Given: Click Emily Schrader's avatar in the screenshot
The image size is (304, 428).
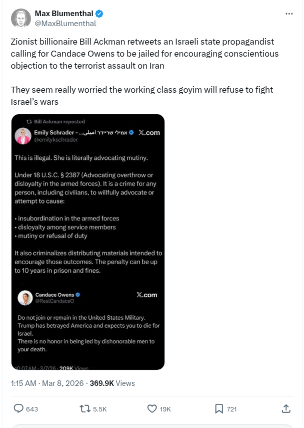Looking at the screenshot, I should click(x=23, y=136).
